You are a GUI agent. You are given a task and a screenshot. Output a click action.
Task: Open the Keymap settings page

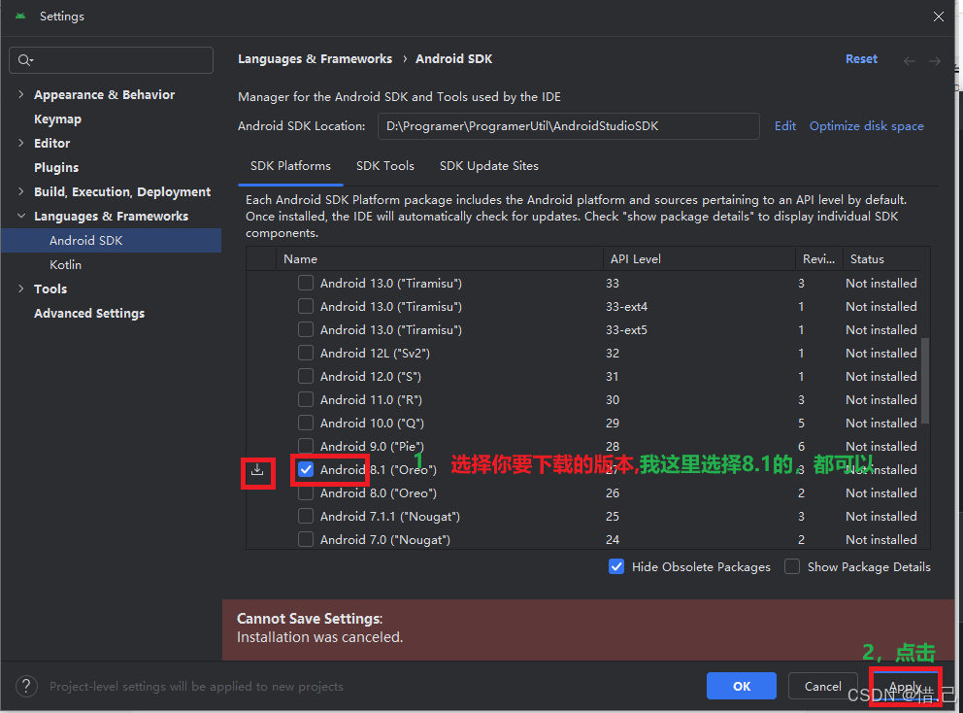[x=57, y=119]
